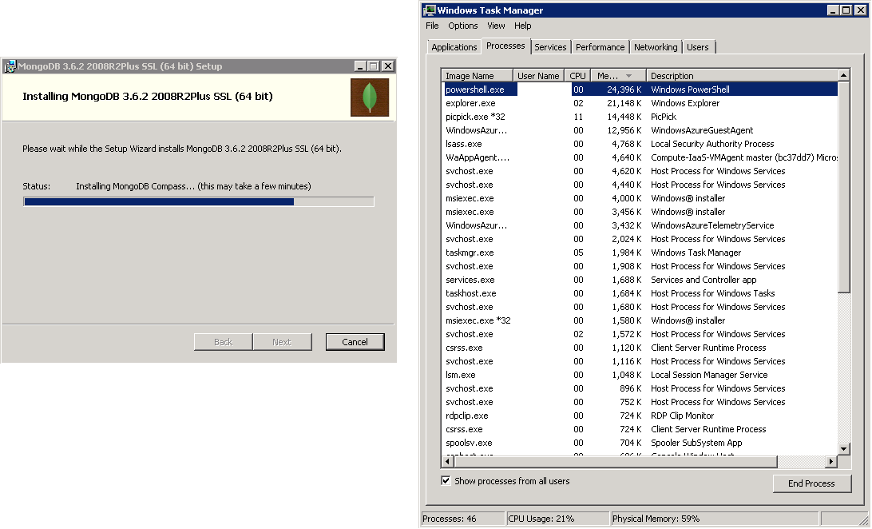The image size is (872, 529).
Task: Cancel the MongoDB installation
Action: pos(355,342)
